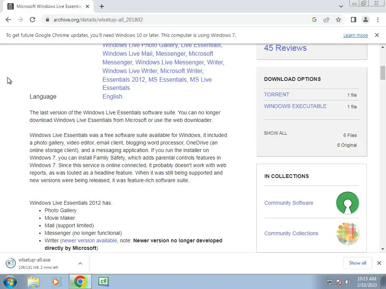
Task: Close the downloads bar
Action: tap(379, 263)
